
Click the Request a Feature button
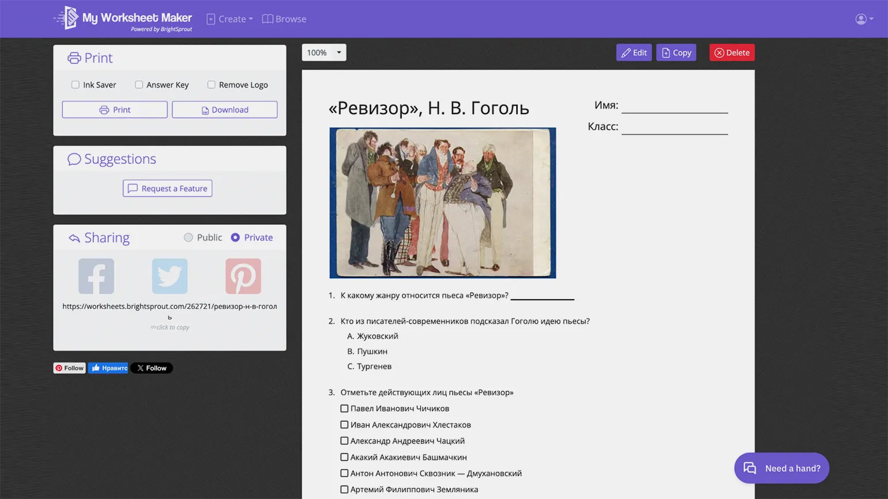[167, 188]
